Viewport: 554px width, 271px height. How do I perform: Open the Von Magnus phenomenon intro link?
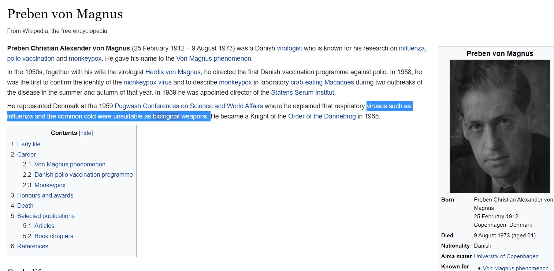tap(213, 59)
